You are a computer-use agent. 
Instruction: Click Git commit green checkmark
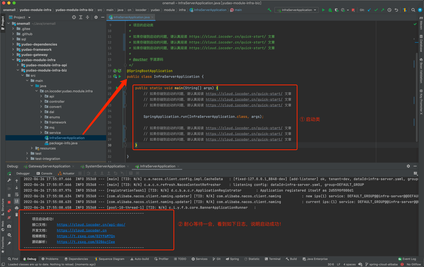(376, 10)
